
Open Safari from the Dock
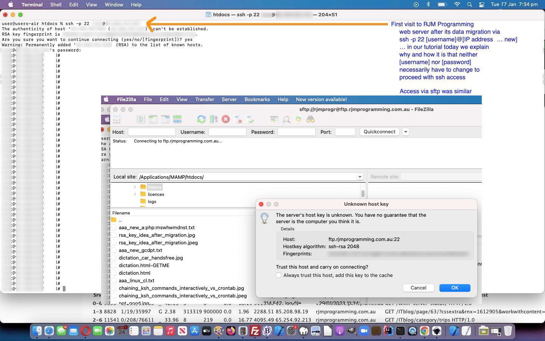49,331
